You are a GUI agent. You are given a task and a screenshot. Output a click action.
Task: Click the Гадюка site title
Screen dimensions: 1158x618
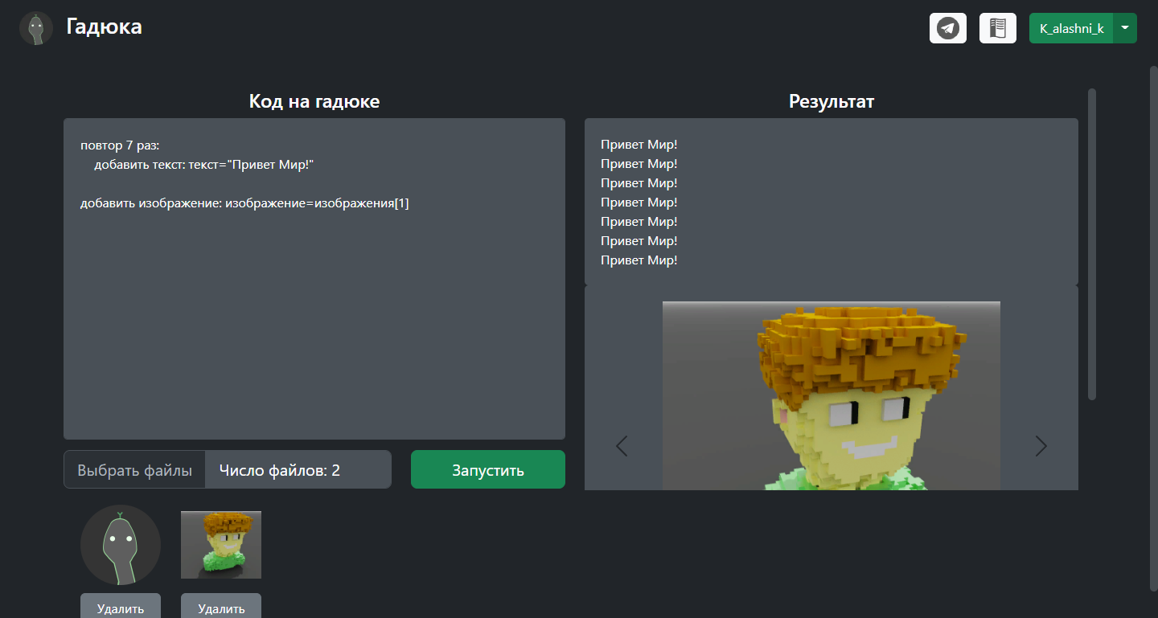[x=104, y=27]
